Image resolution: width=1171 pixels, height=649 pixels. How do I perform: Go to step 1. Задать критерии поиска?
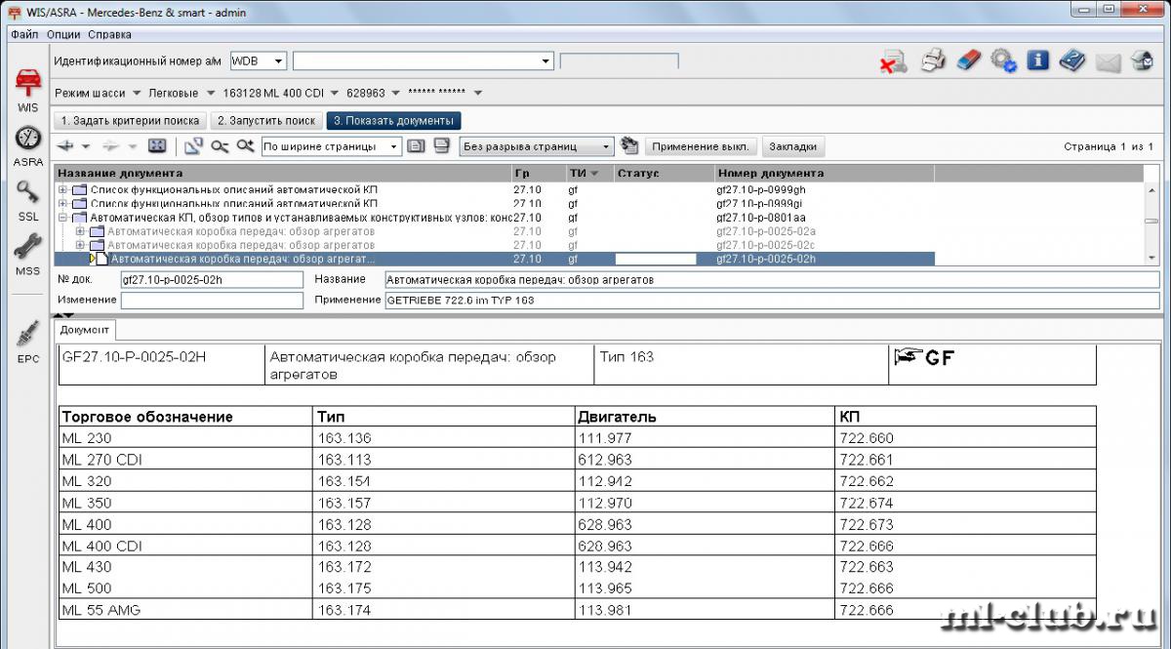point(129,121)
